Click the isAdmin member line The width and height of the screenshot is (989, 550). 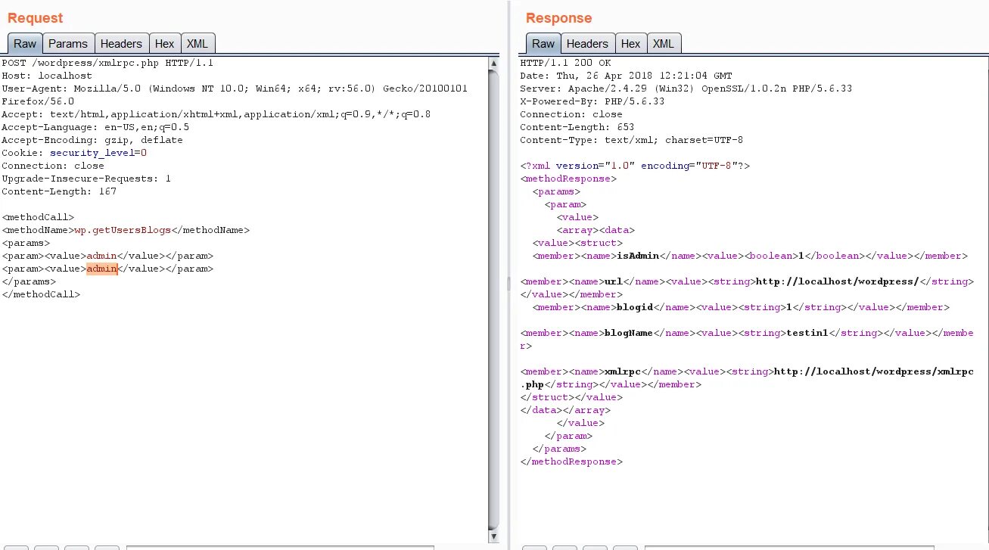tap(750, 256)
